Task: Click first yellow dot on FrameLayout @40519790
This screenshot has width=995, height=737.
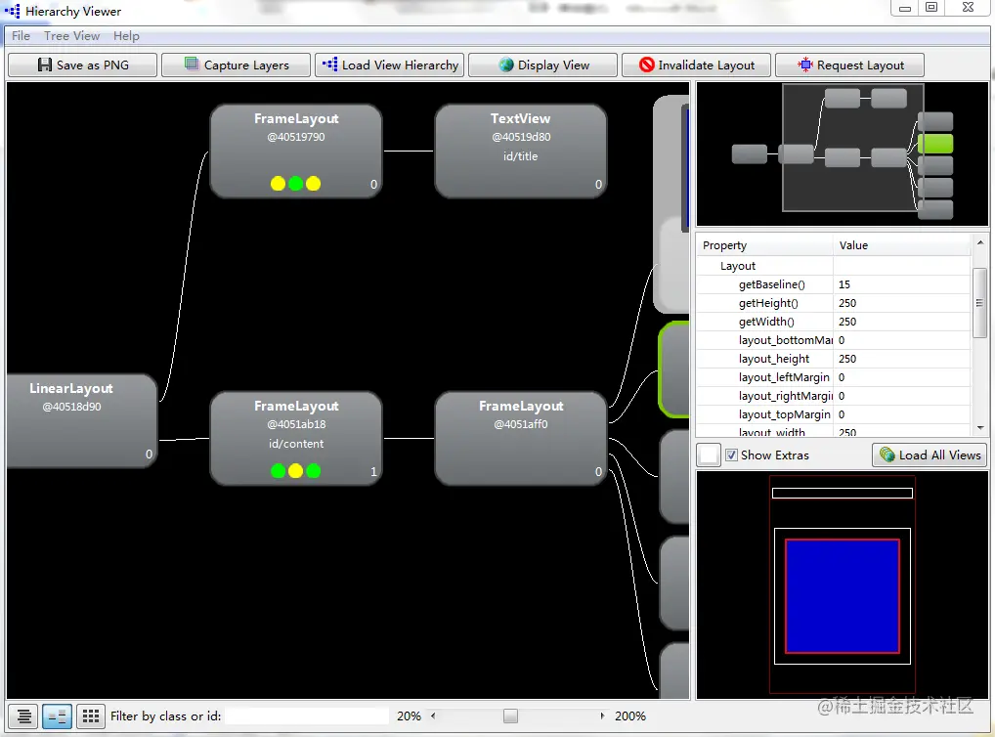Action: 278,184
